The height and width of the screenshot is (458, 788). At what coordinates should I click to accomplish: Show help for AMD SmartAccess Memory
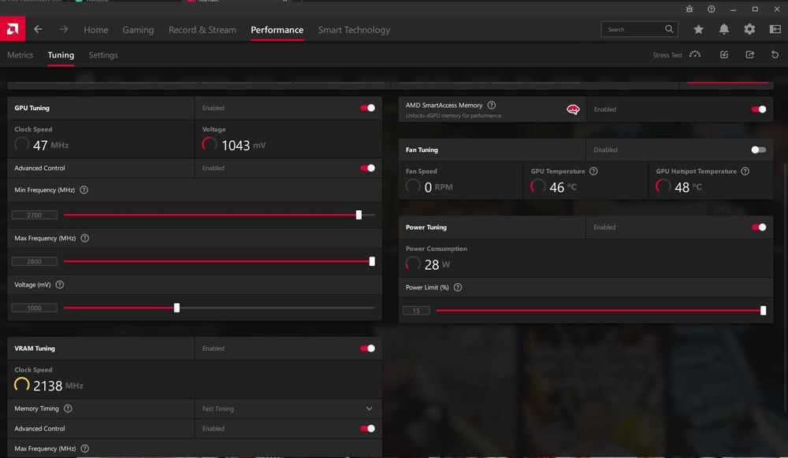click(x=492, y=105)
